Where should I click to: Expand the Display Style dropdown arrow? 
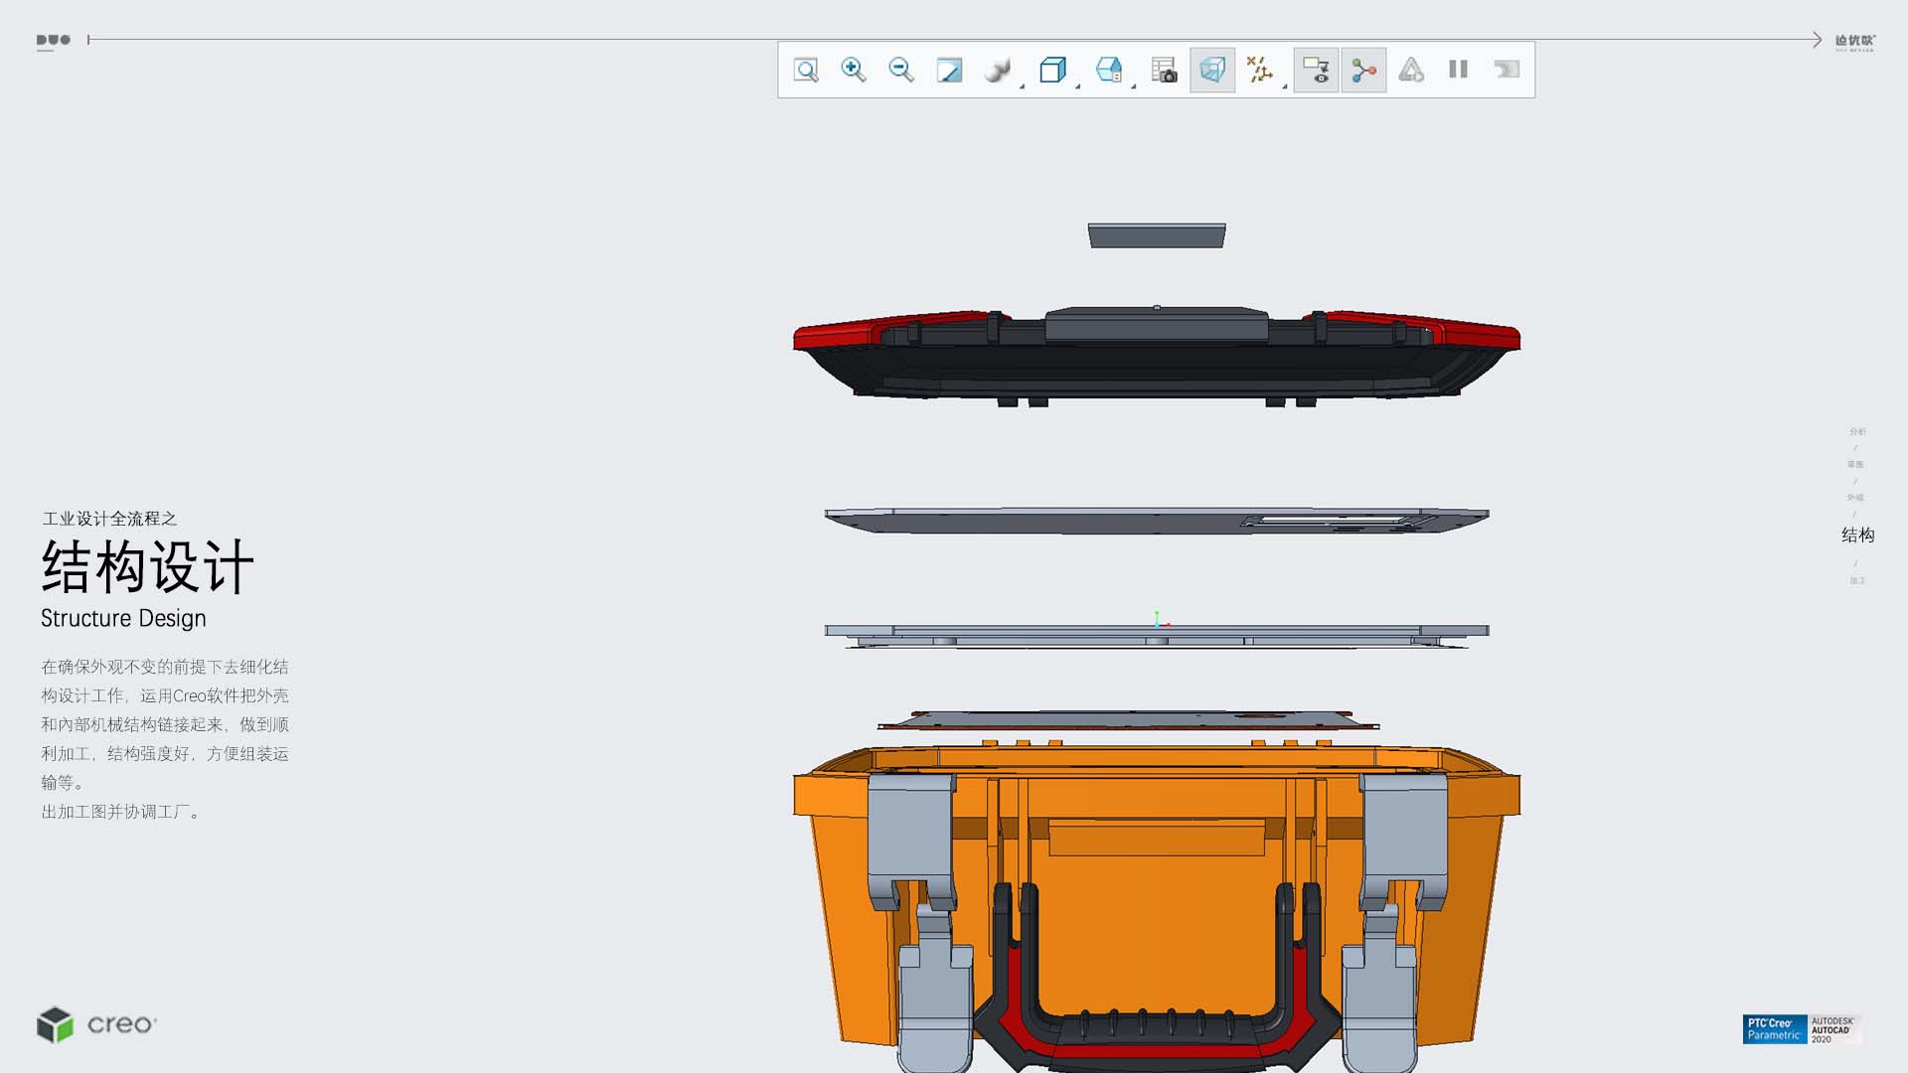1022,86
